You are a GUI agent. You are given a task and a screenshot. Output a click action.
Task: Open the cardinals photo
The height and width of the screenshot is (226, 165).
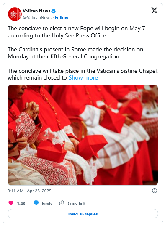83,135
